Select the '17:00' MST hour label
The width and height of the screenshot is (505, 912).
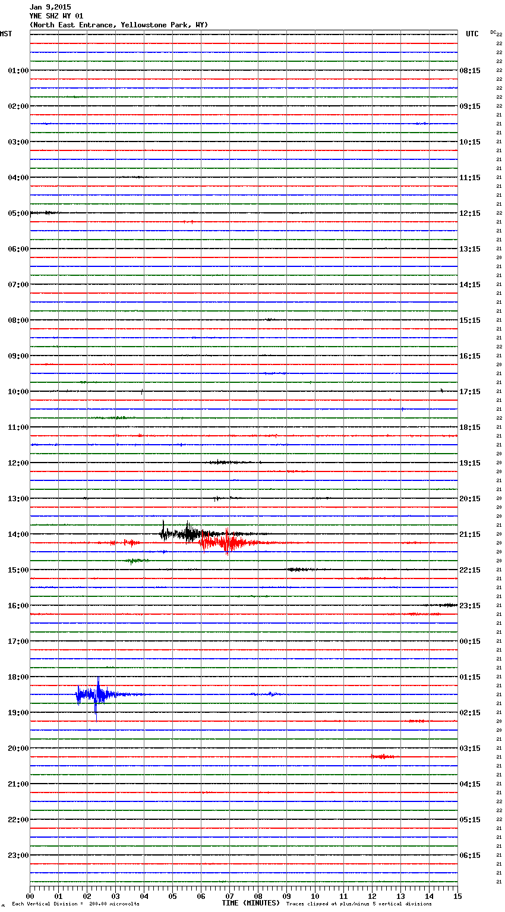(x=18, y=641)
